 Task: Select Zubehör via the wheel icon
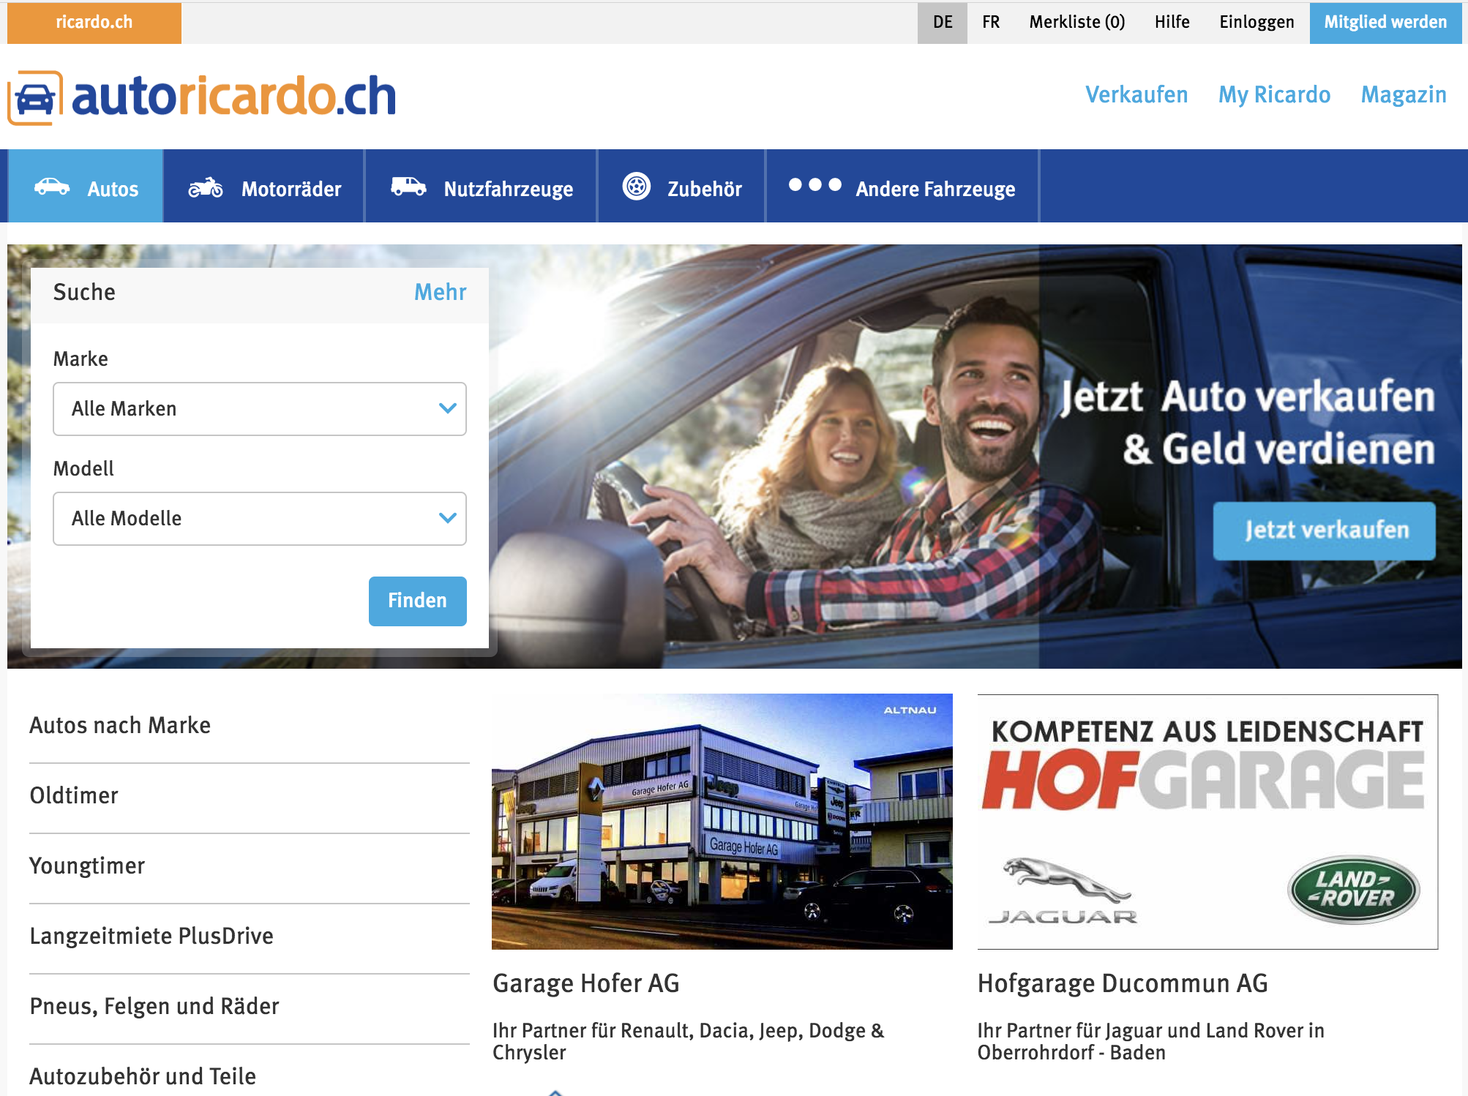(x=637, y=187)
